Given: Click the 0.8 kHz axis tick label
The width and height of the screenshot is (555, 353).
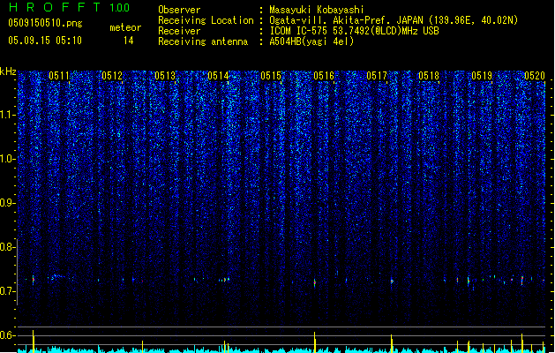Looking at the screenshot, I should tap(8, 247).
